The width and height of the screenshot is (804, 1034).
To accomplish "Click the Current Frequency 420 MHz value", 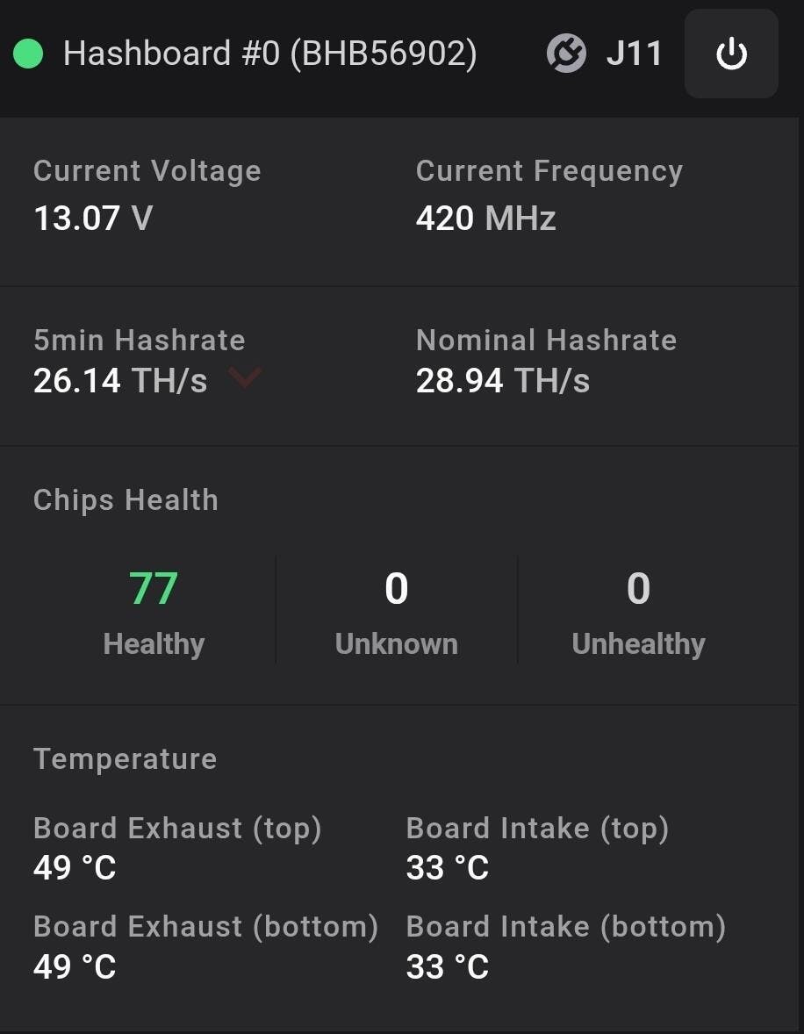I will 485,218.
